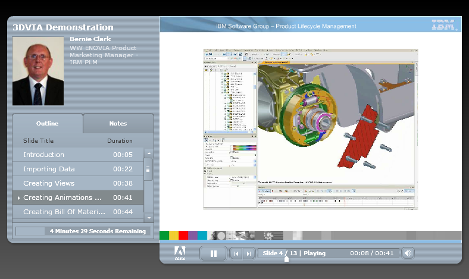Click the 3DVIA slide screenshot image
Viewport: 469px width, 279px height.
click(x=311, y=129)
